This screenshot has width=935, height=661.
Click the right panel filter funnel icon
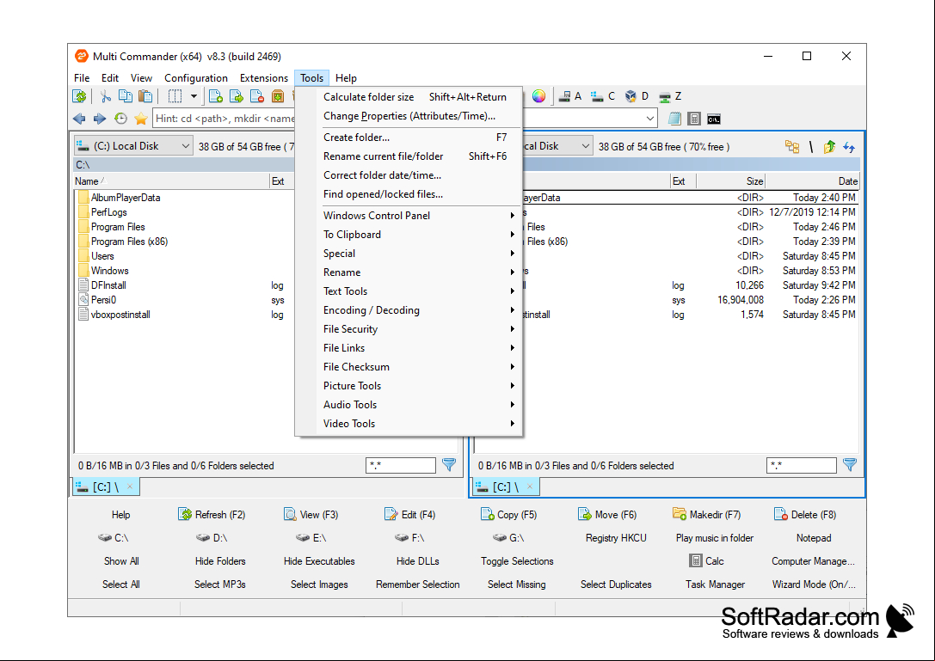pyautogui.click(x=850, y=464)
